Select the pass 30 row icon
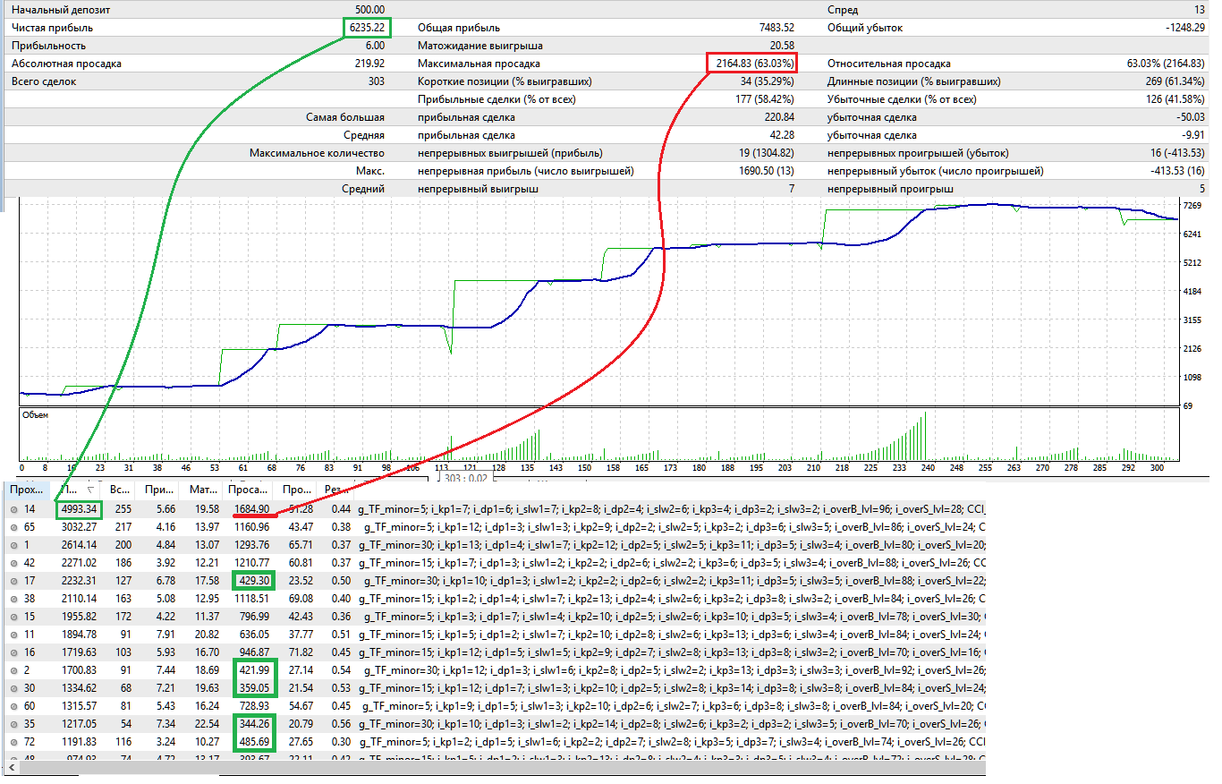Image resolution: width=1222 pixels, height=784 pixels. [13, 687]
